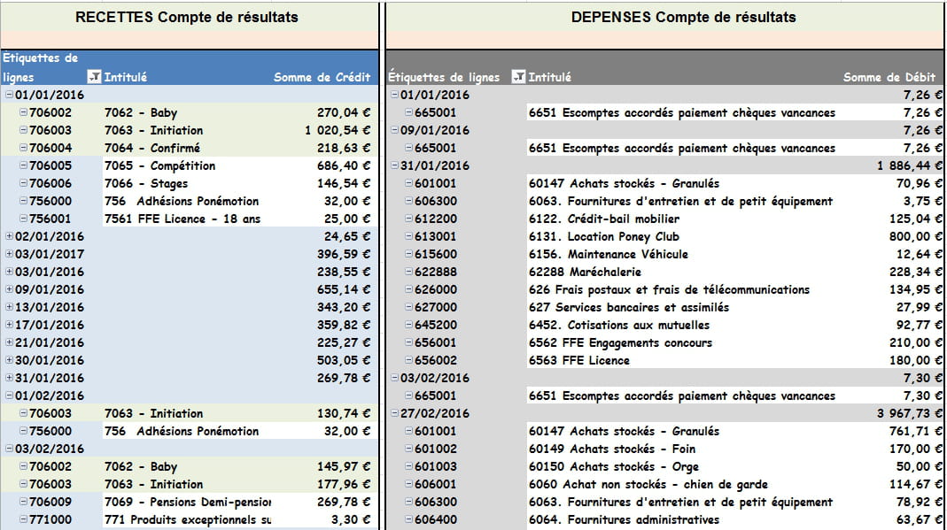Select the 'DEPENSES Compte de résultats' title
This screenshot has height=530, width=947.
683,17
